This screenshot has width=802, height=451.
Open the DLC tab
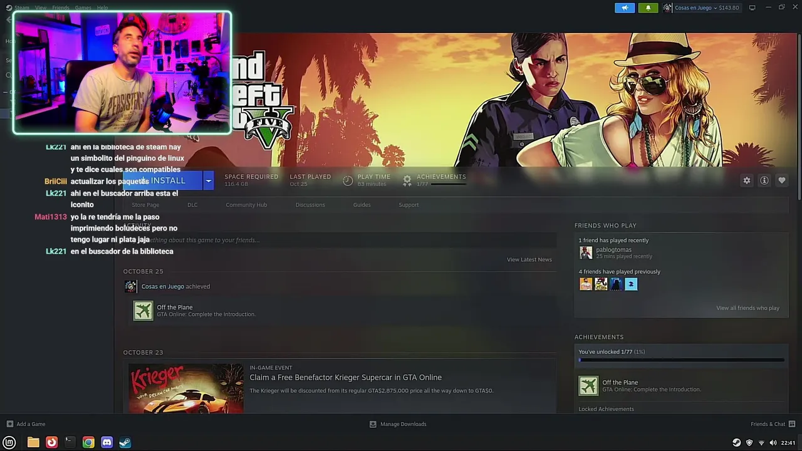192,205
